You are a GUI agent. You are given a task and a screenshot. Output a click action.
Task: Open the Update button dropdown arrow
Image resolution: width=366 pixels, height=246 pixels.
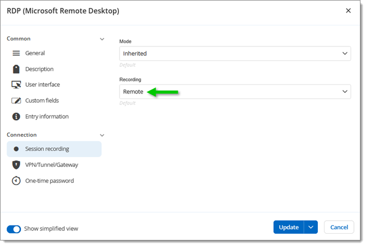(x=311, y=227)
